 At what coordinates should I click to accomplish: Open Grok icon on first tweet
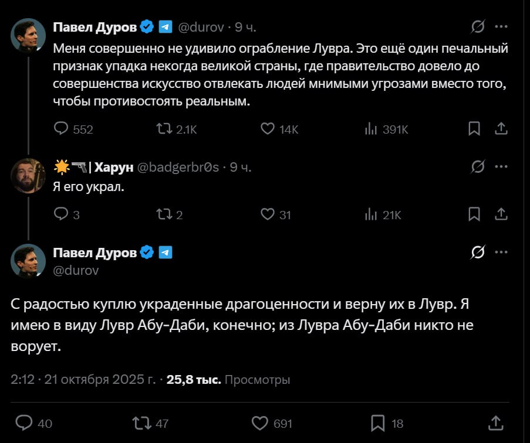(x=478, y=27)
